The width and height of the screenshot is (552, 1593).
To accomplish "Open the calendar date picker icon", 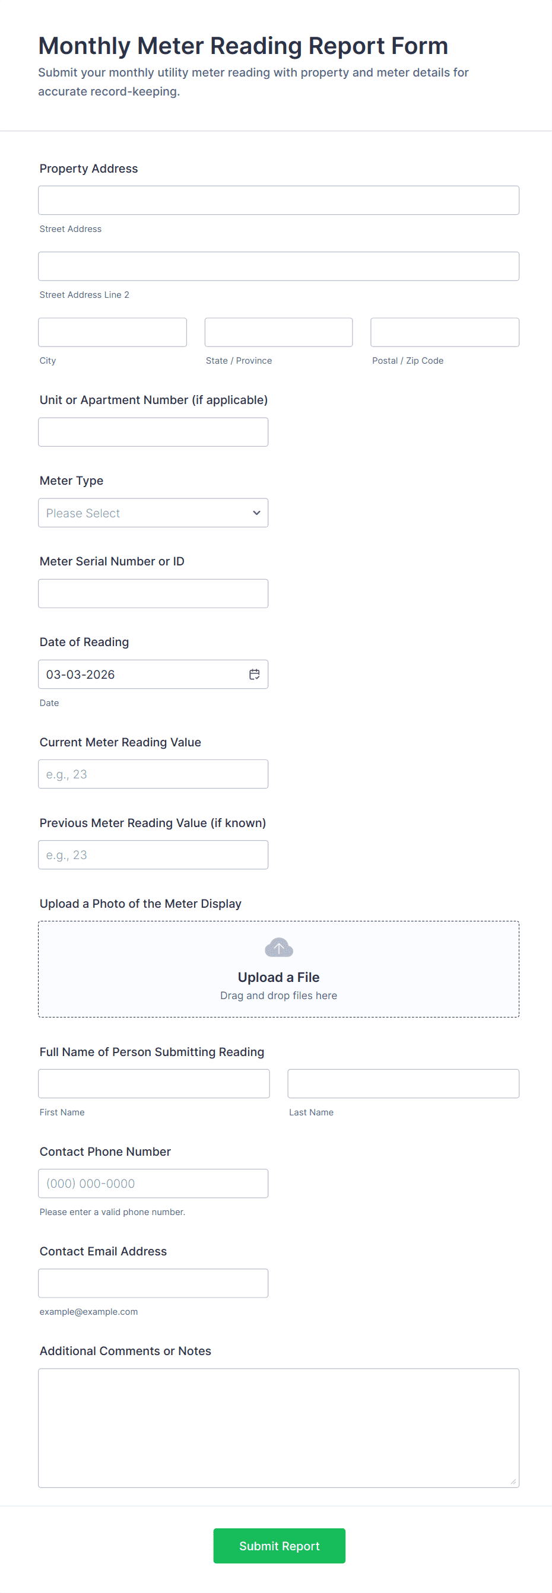I will pos(255,674).
